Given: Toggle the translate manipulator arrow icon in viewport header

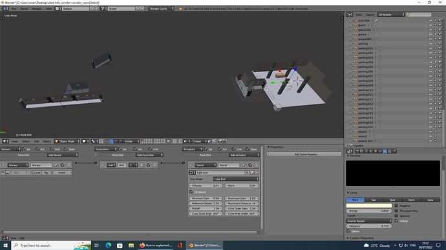Looking at the screenshot, I should 111,141.
